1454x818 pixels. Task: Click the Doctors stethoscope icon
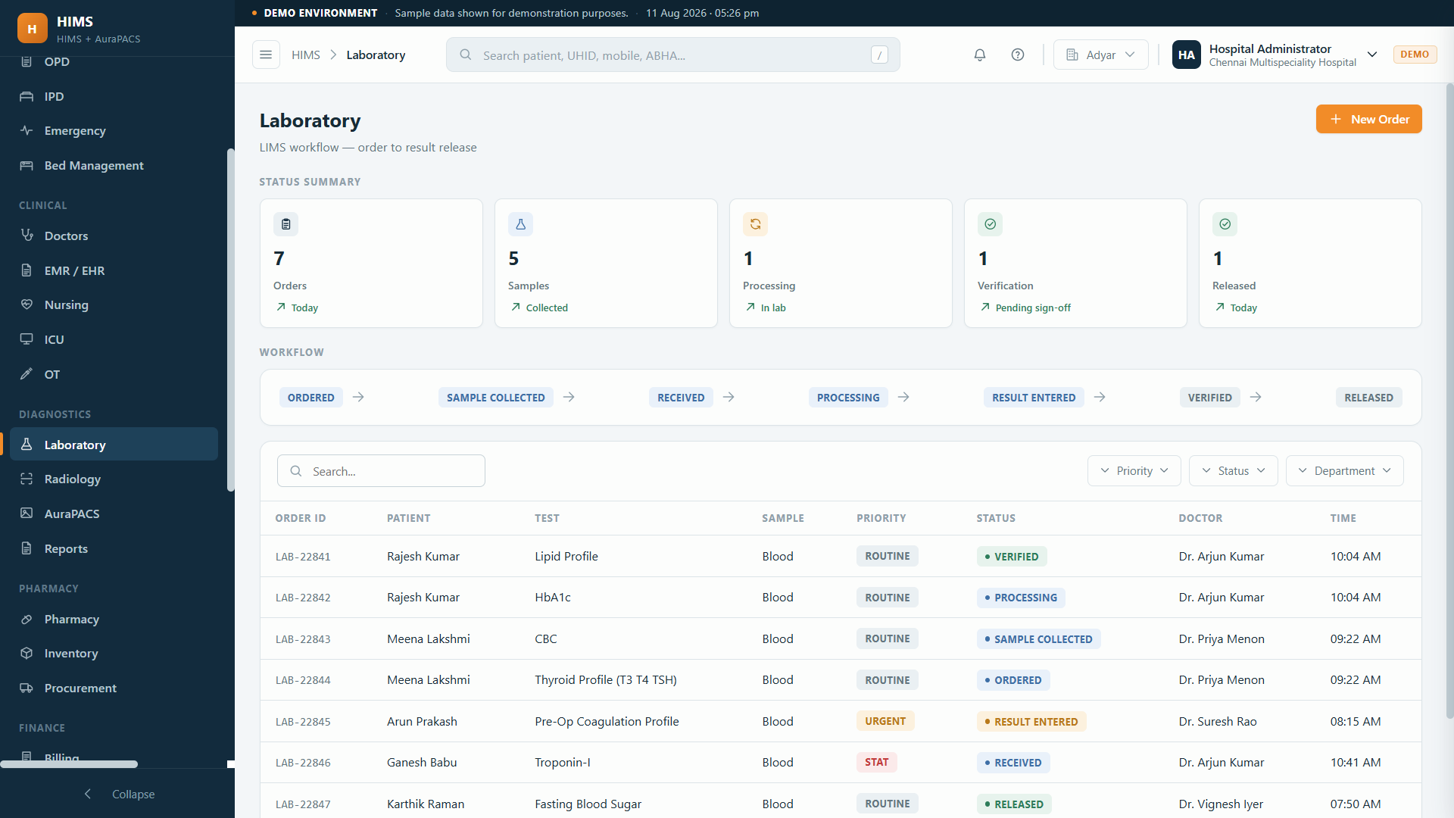click(x=27, y=236)
